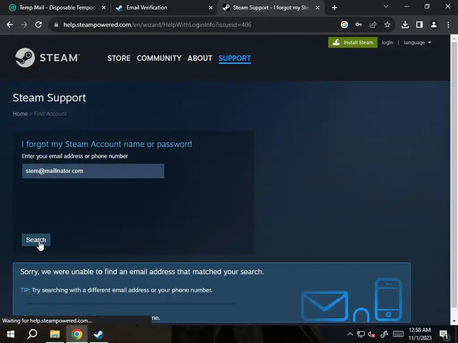
Task: Click the browser forward arrow
Action: tap(24, 25)
